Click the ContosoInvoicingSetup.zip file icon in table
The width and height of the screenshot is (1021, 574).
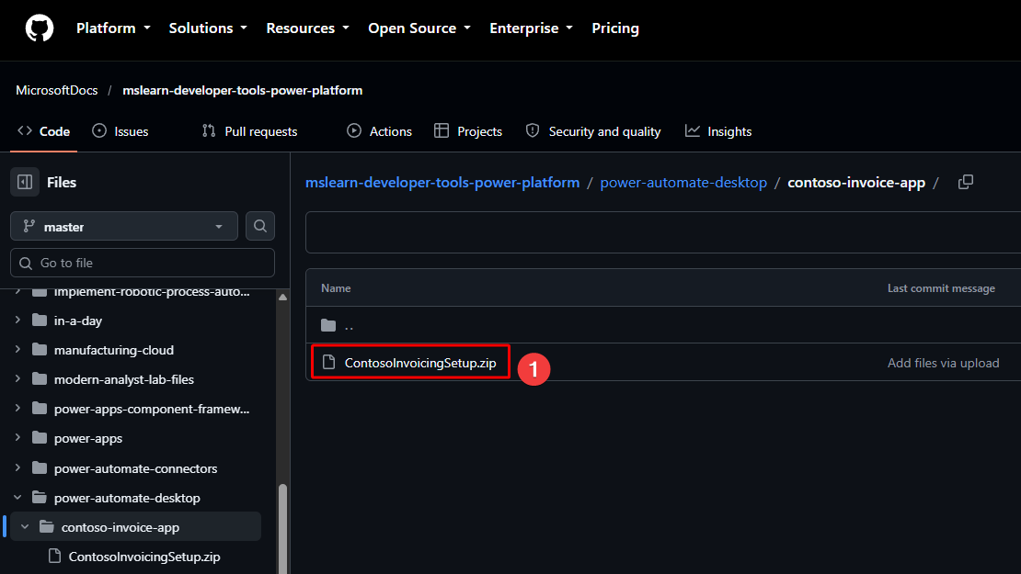pos(328,362)
